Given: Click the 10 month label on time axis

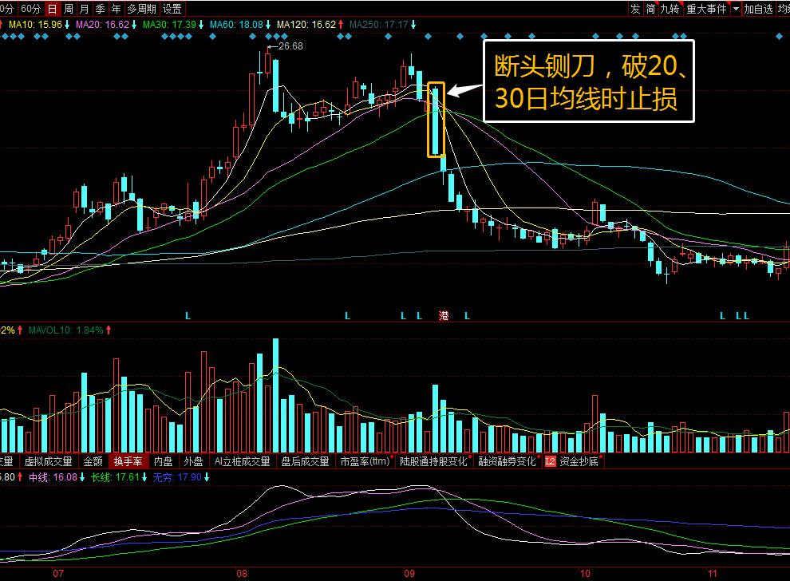Looking at the screenshot, I should 585,573.
